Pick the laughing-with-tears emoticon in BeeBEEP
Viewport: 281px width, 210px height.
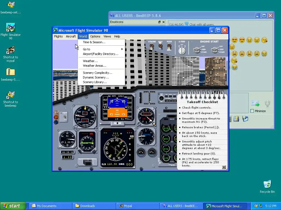(x=234, y=67)
